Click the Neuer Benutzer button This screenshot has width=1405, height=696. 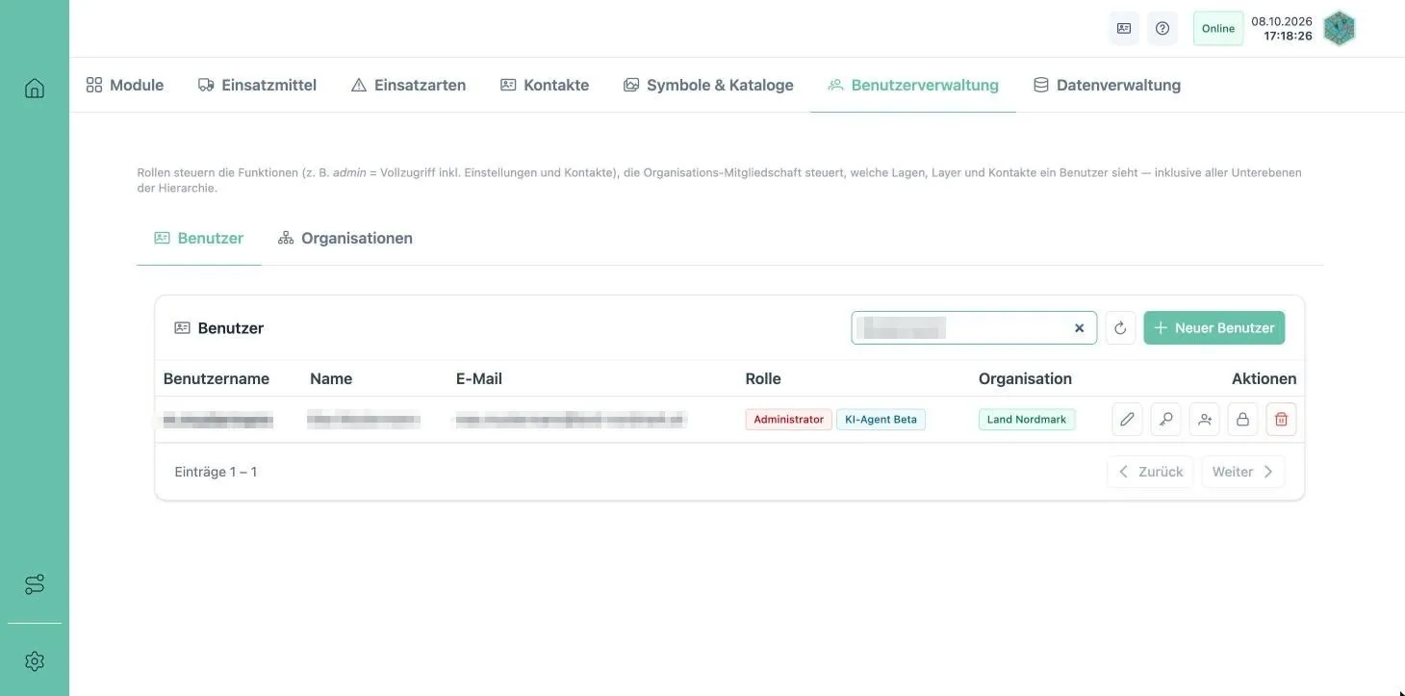point(1214,328)
